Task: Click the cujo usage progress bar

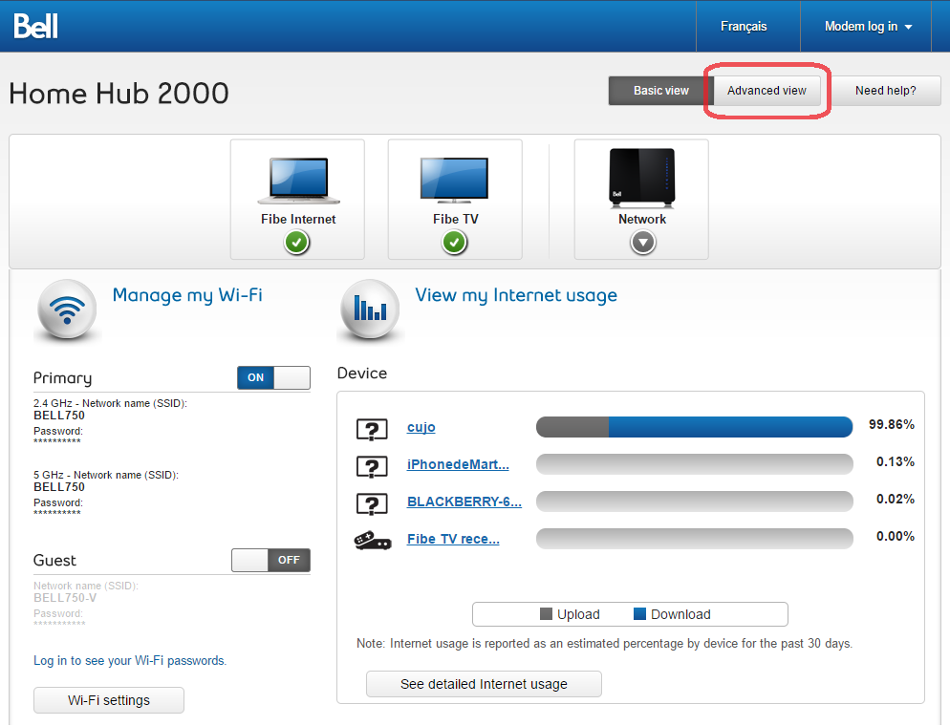Action: coord(694,427)
